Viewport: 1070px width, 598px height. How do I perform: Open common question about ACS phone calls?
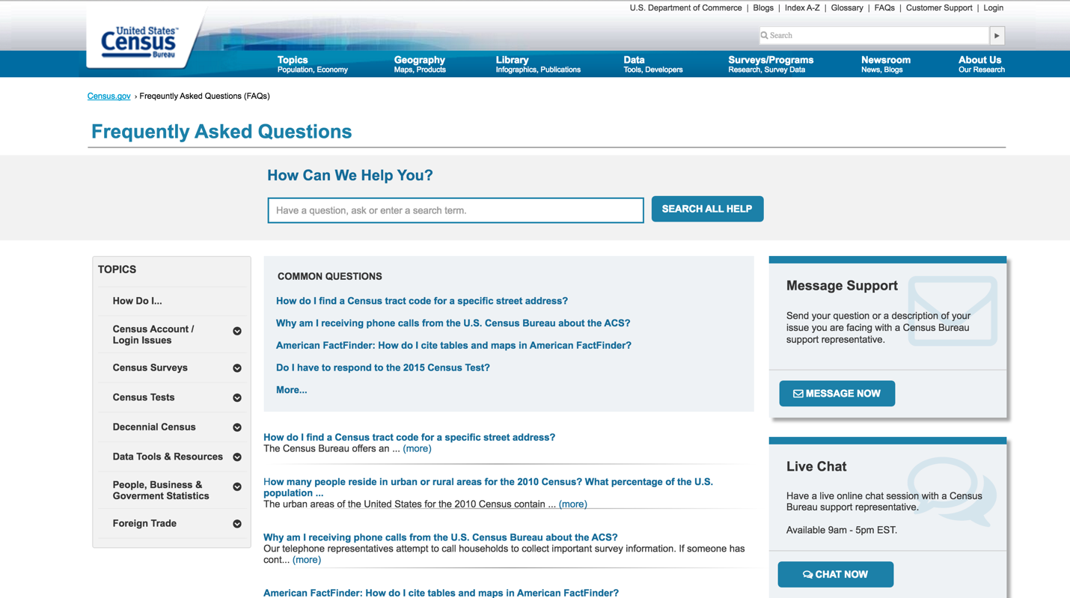453,323
